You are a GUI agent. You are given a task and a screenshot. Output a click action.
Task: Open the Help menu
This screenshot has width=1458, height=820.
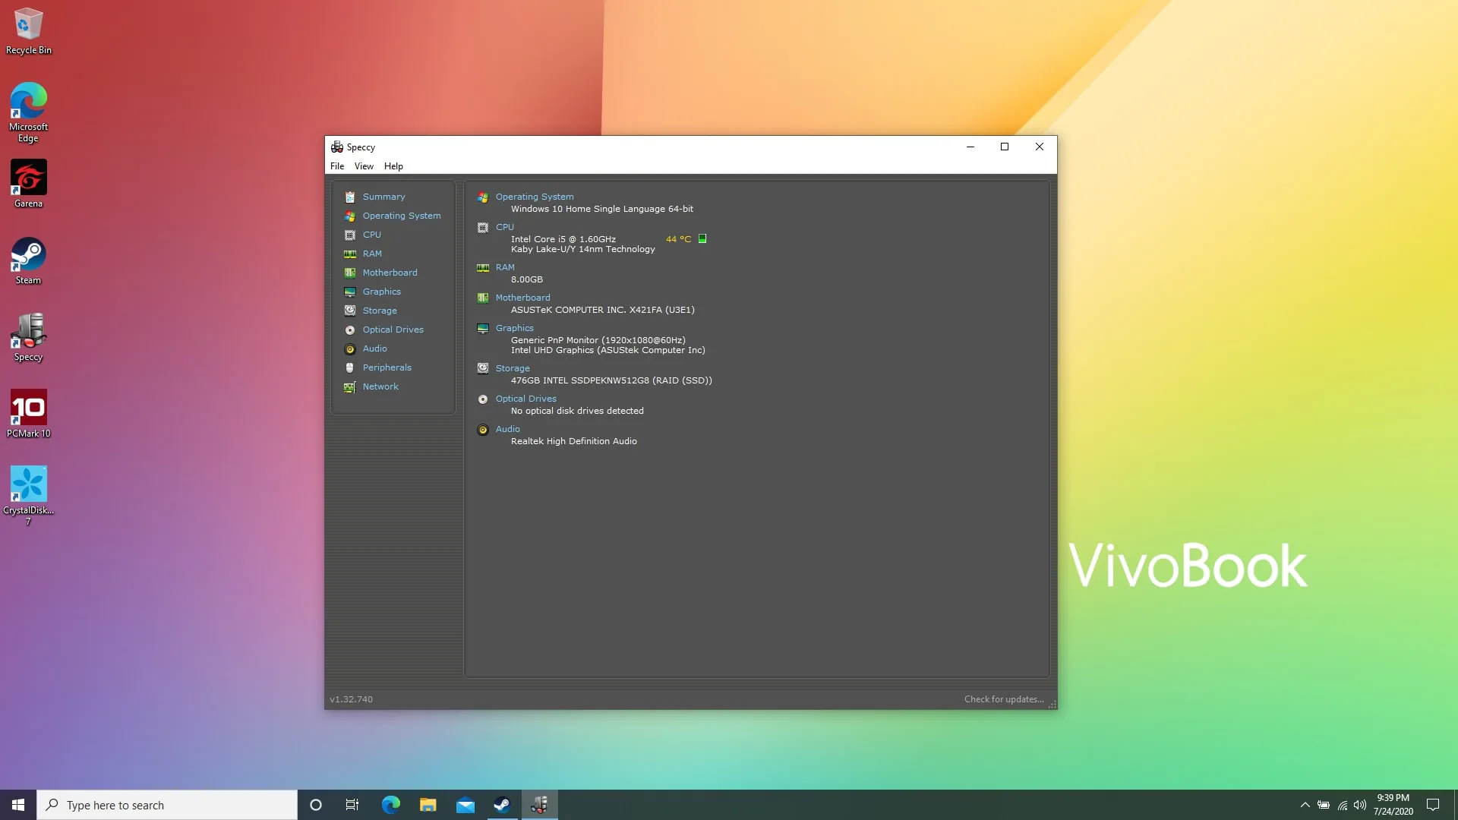(393, 166)
